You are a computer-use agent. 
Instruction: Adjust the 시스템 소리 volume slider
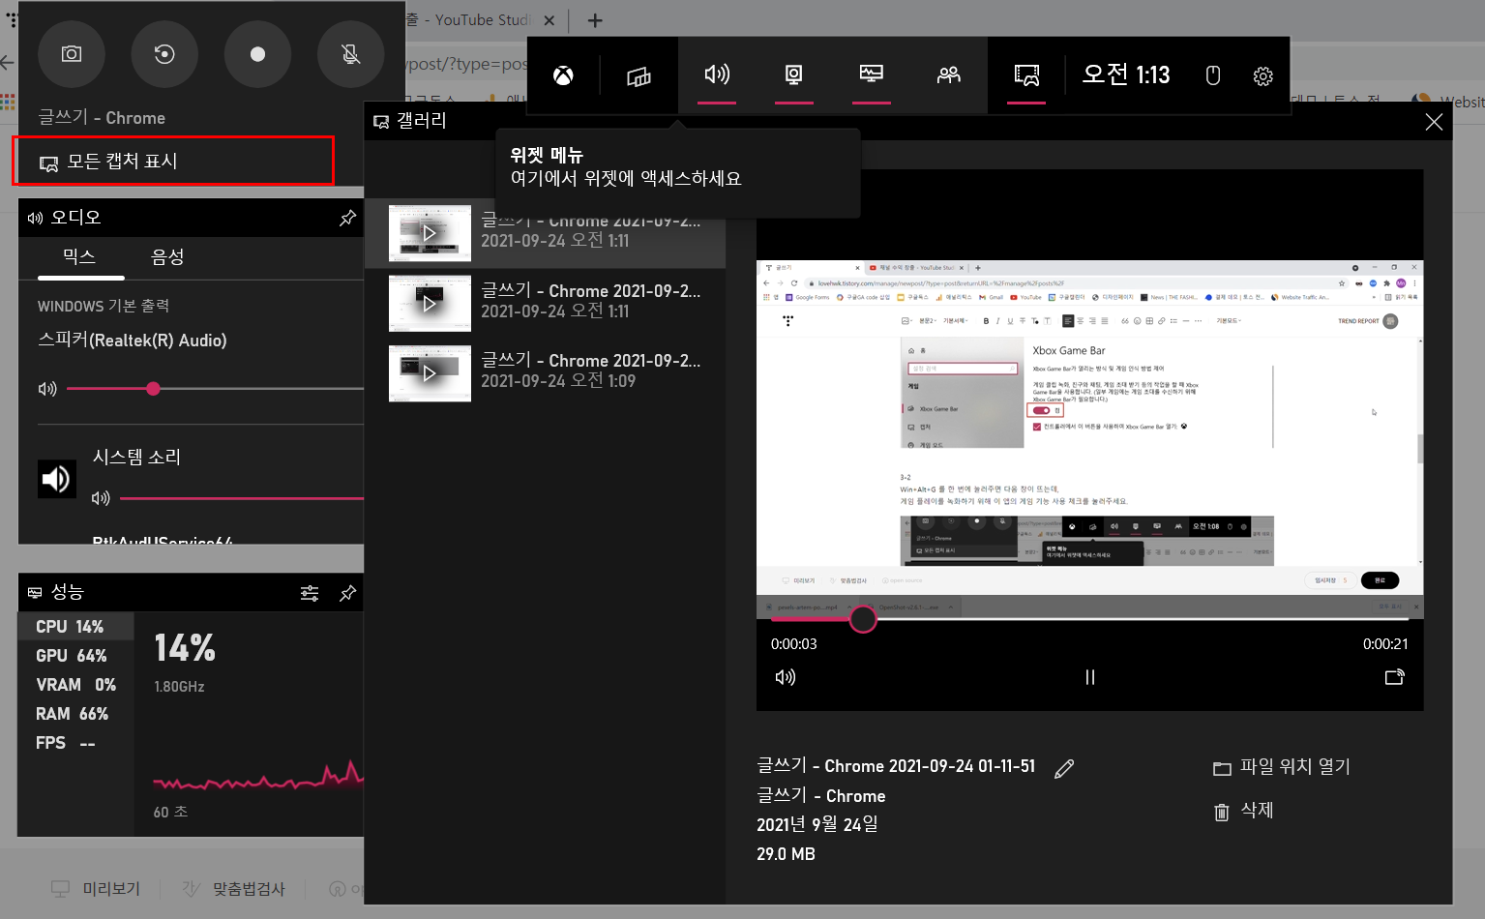coord(242,498)
